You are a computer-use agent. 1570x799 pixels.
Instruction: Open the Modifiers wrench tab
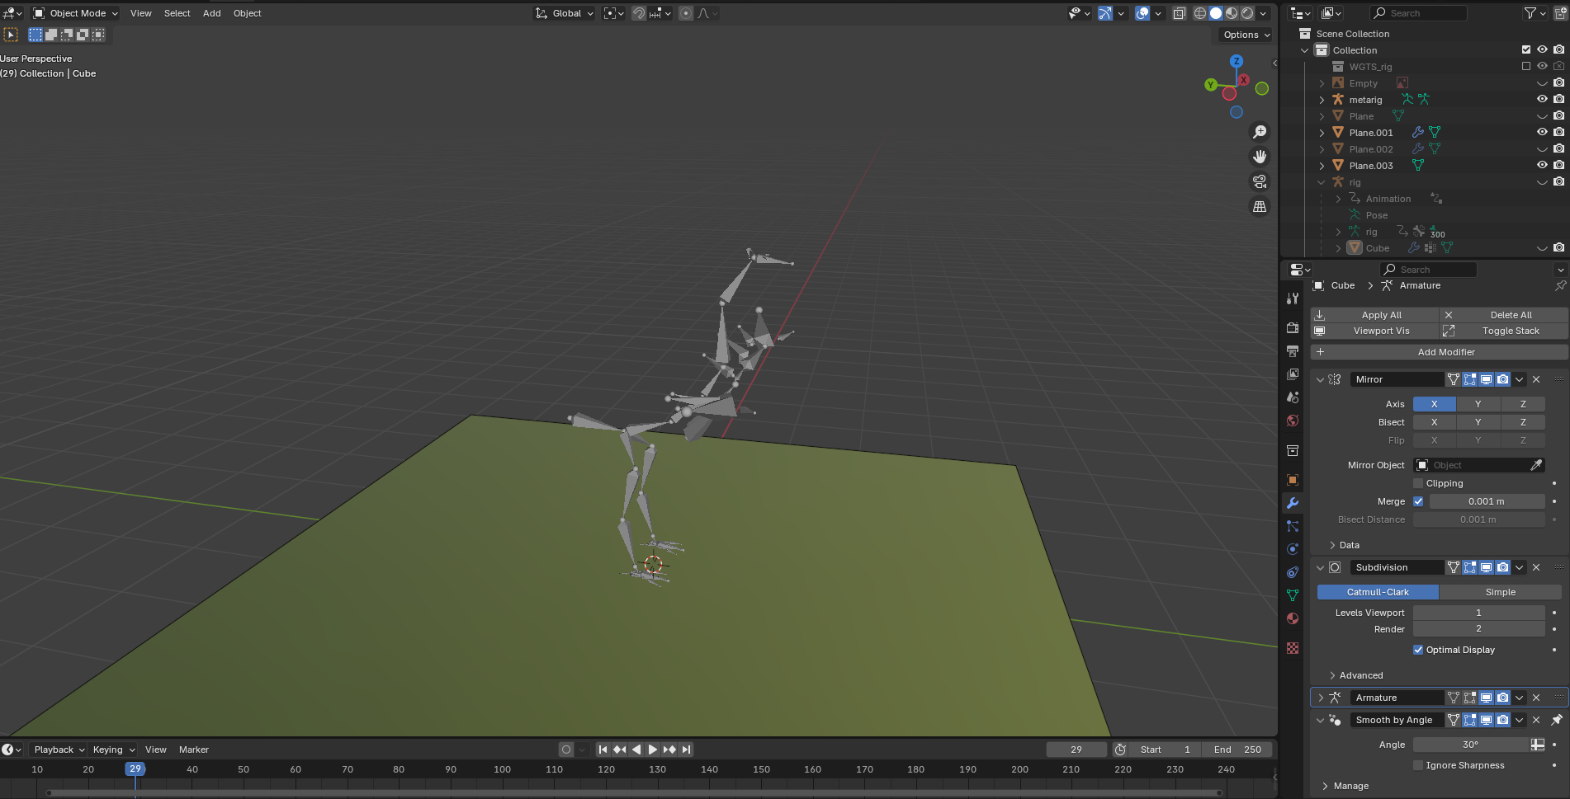1293,503
